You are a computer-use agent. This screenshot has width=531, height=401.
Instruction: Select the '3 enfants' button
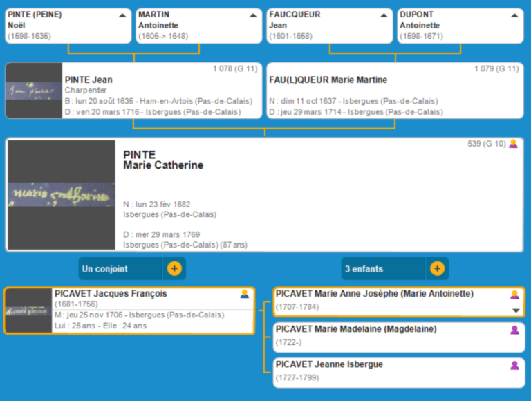pos(384,268)
